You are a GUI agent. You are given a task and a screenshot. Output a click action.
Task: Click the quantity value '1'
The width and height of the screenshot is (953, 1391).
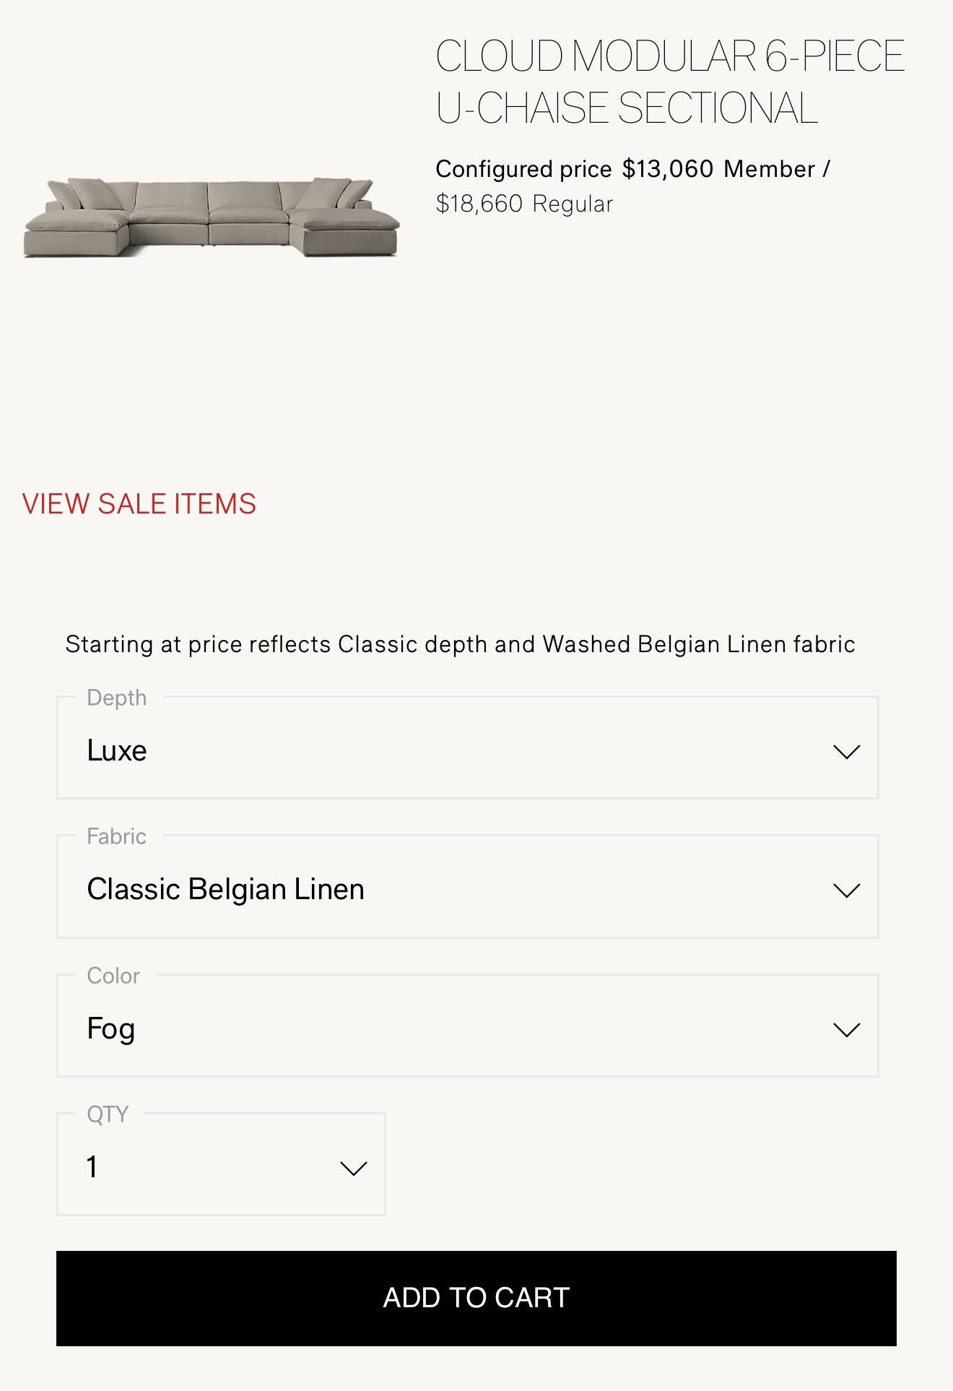pyautogui.click(x=92, y=1167)
